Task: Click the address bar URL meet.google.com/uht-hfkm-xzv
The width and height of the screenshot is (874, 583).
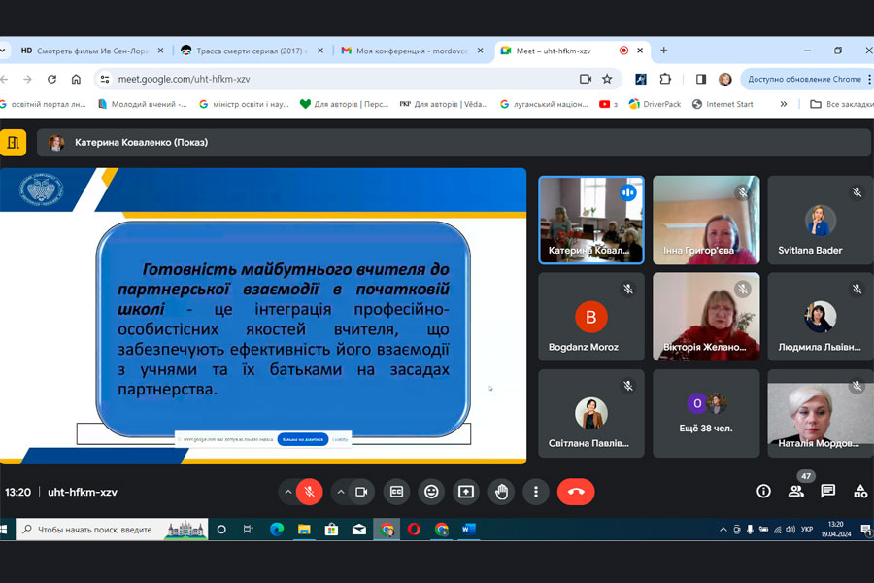Action: [184, 80]
